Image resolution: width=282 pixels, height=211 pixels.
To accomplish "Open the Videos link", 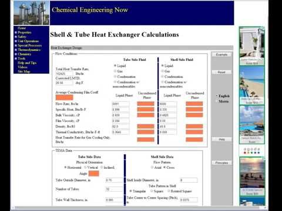I will 22,67.
